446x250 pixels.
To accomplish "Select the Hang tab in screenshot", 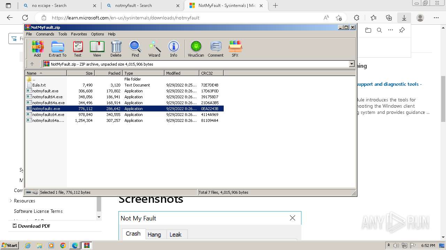I will pyautogui.click(x=154, y=234).
